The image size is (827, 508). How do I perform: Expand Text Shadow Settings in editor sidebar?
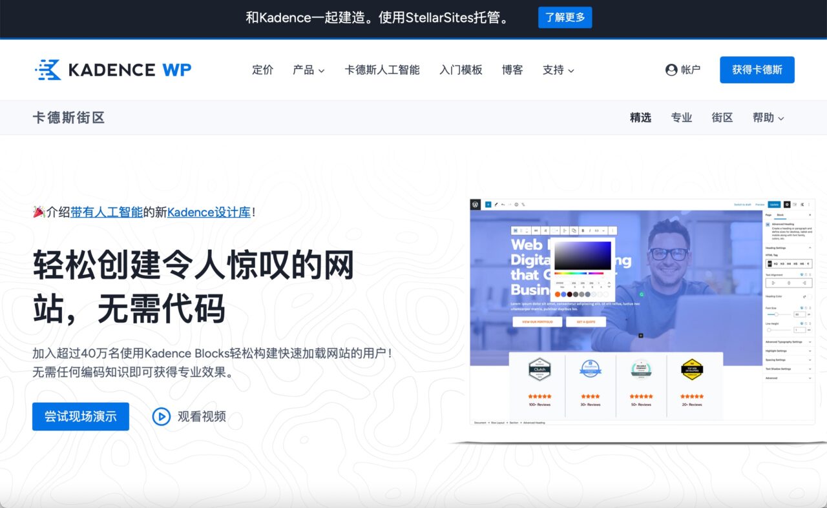pyautogui.click(x=788, y=369)
